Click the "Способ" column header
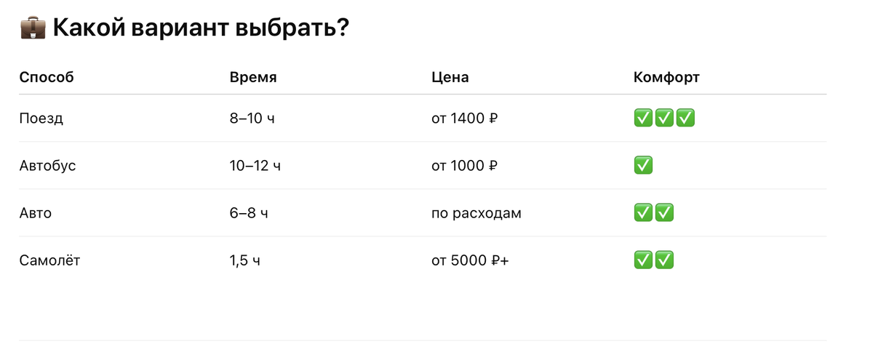 click(x=47, y=77)
